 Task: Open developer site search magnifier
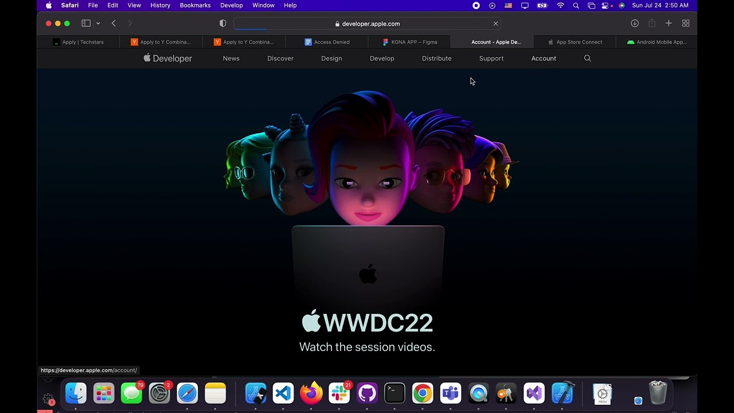(587, 59)
